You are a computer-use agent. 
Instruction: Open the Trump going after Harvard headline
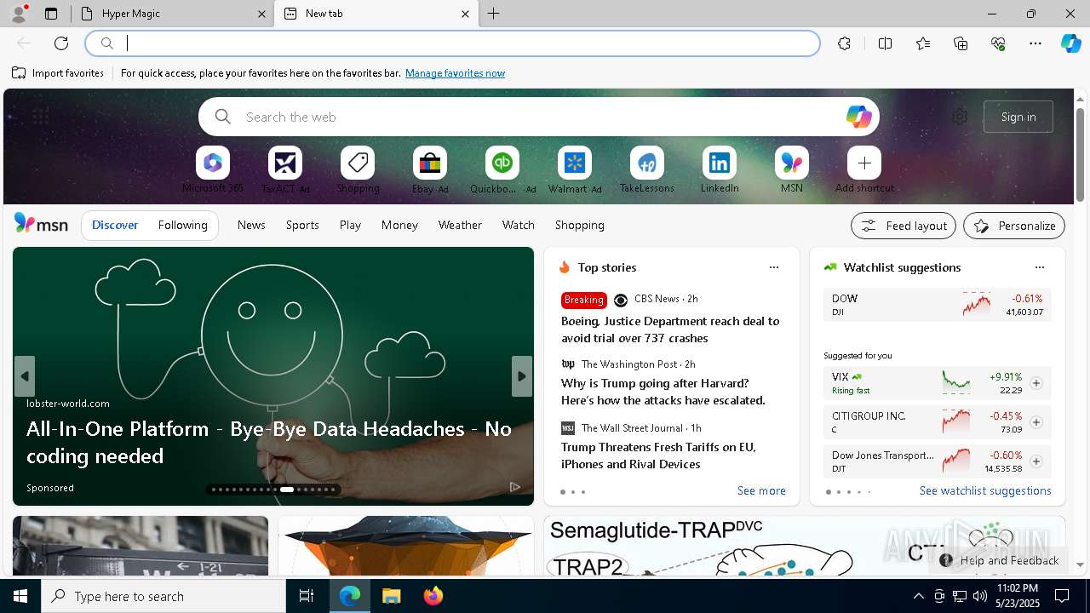tap(663, 392)
